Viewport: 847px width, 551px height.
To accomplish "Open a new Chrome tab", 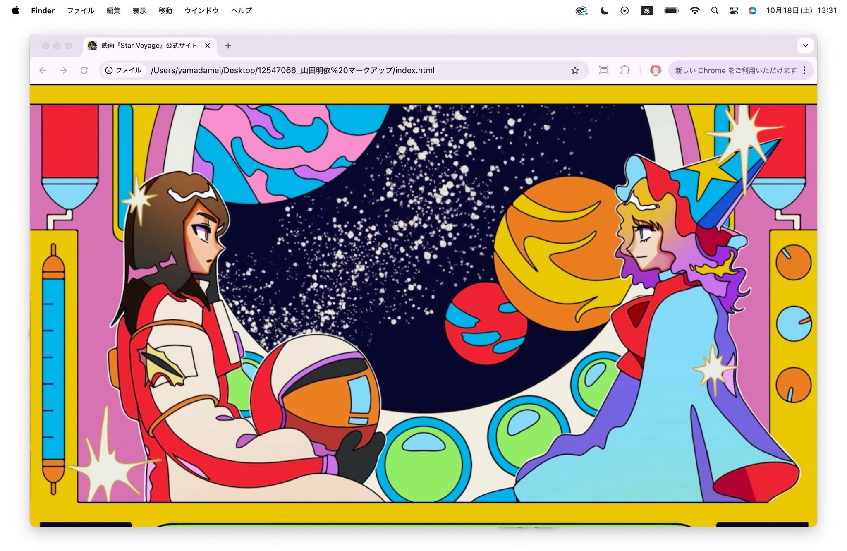I will 228,46.
